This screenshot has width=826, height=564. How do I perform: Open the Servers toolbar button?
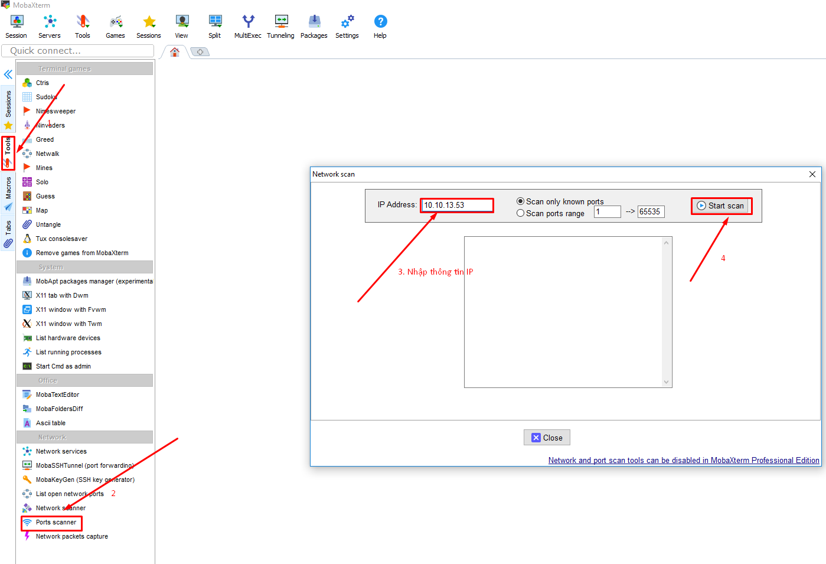[50, 27]
